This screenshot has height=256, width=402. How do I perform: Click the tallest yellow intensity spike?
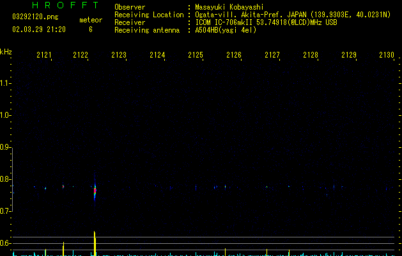pyautogui.click(x=95, y=243)
